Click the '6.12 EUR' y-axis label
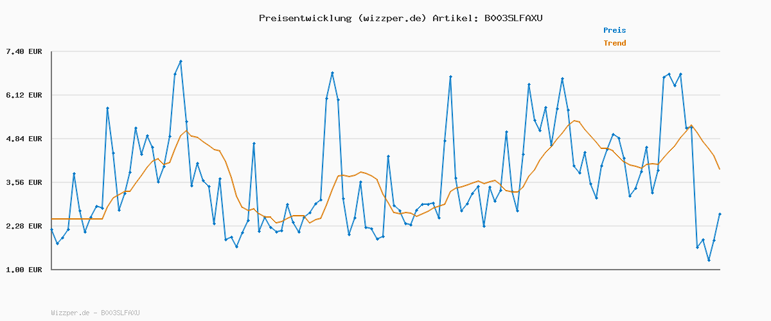771x321 pixels. coord(24,95)
